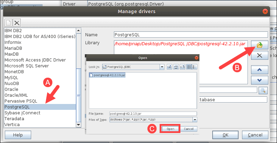This screenshot has width=277, height=143.
Task: Click the Help button
Action: (18, 135)
